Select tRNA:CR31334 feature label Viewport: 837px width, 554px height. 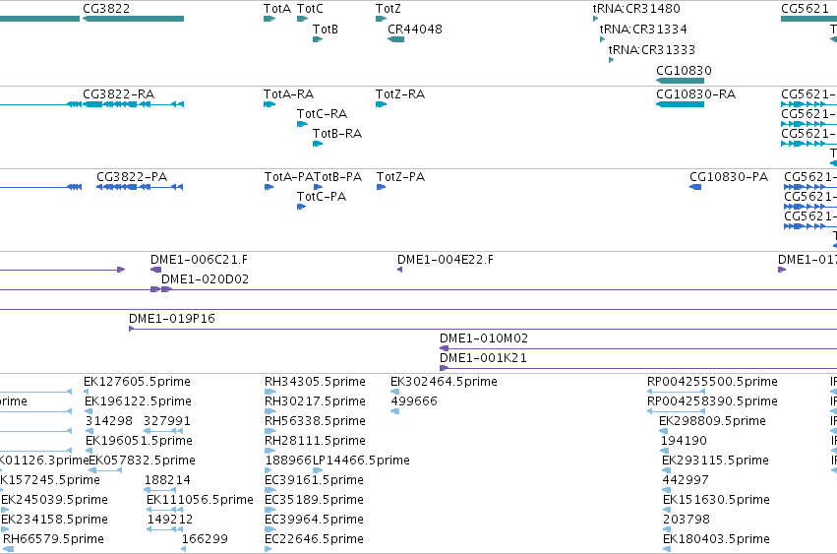pos(643,30)
